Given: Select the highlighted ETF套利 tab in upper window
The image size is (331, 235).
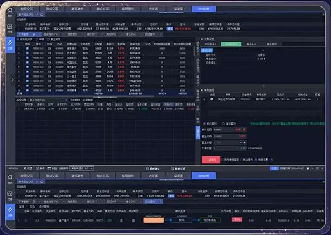Looking at the screenshot, I should coord(203,9).
